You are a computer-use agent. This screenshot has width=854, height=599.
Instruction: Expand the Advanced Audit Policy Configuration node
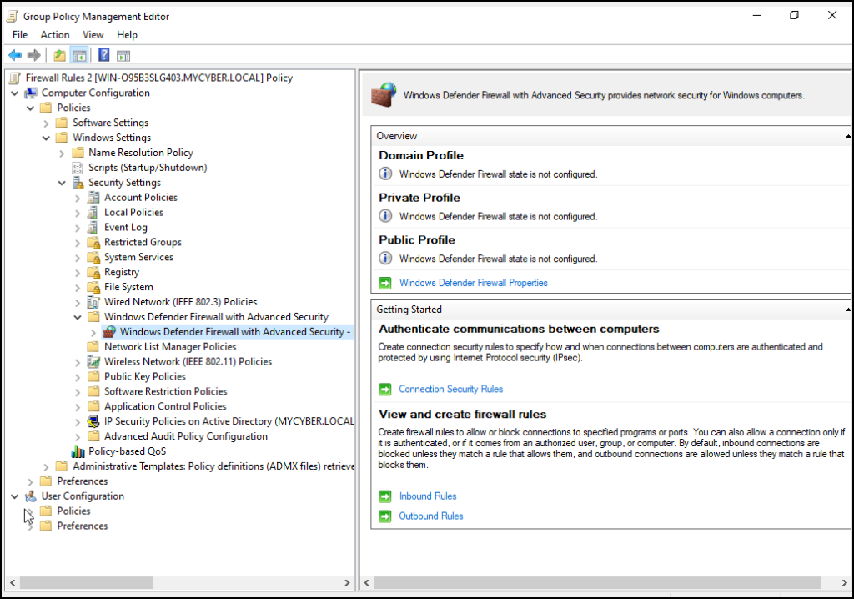pyautogui.click(x=78, y=436)
